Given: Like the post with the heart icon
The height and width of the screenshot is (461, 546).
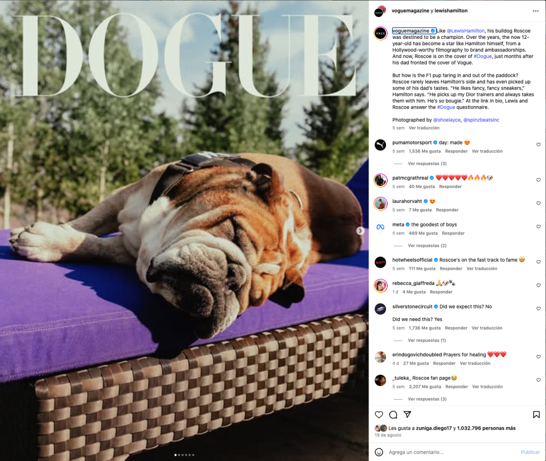Looking at the screenshot, I should click(379, 415).
